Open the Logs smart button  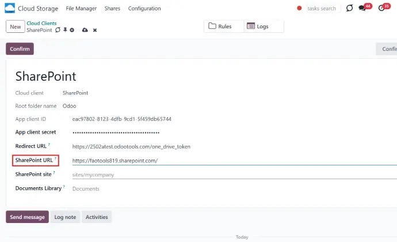coord(264,27)
